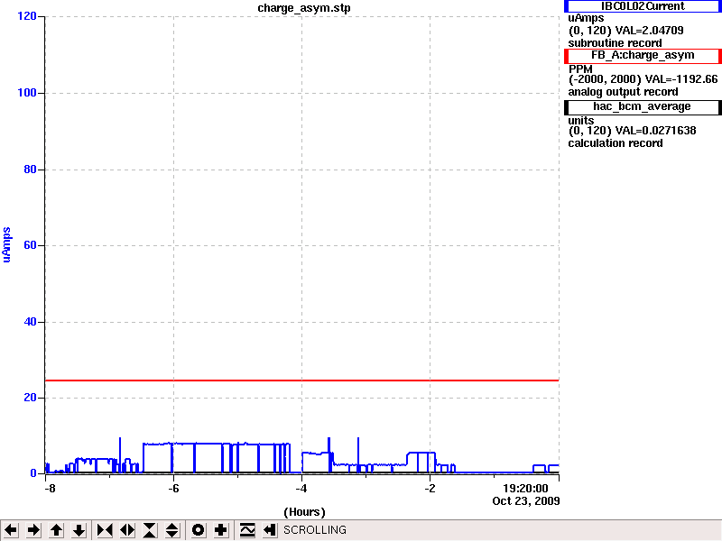Click the (Hours) x-axis label

[304, 512]
